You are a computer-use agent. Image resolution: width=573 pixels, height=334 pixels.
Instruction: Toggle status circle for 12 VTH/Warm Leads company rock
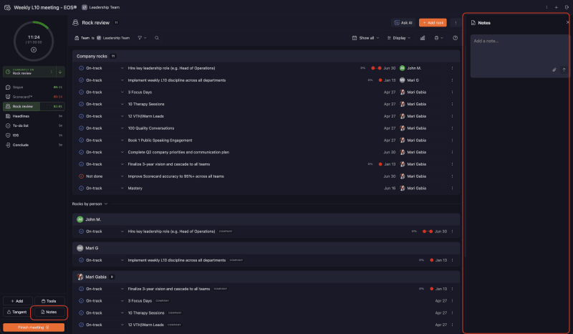(x=81, y=116)
